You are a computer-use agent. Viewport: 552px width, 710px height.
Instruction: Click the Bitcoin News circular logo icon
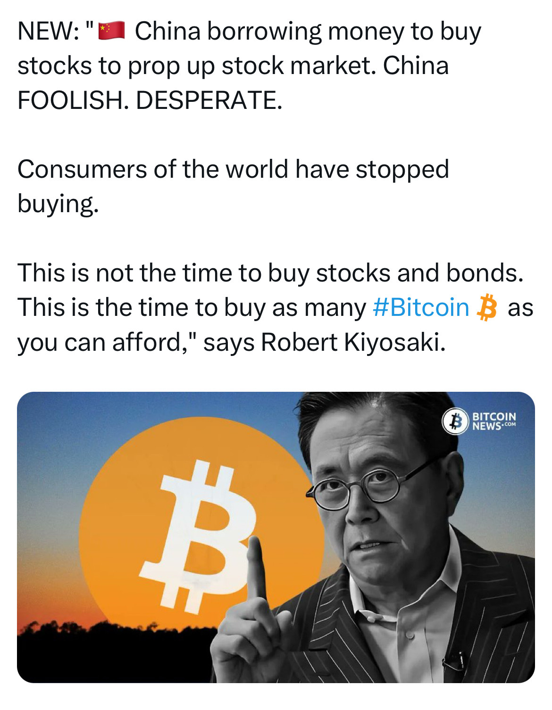pos(455,421)
